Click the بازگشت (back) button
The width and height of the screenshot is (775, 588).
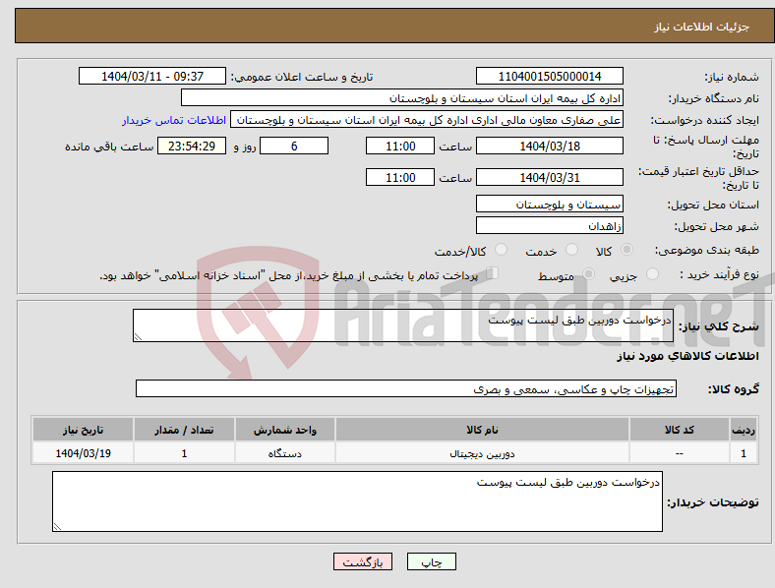363,561
